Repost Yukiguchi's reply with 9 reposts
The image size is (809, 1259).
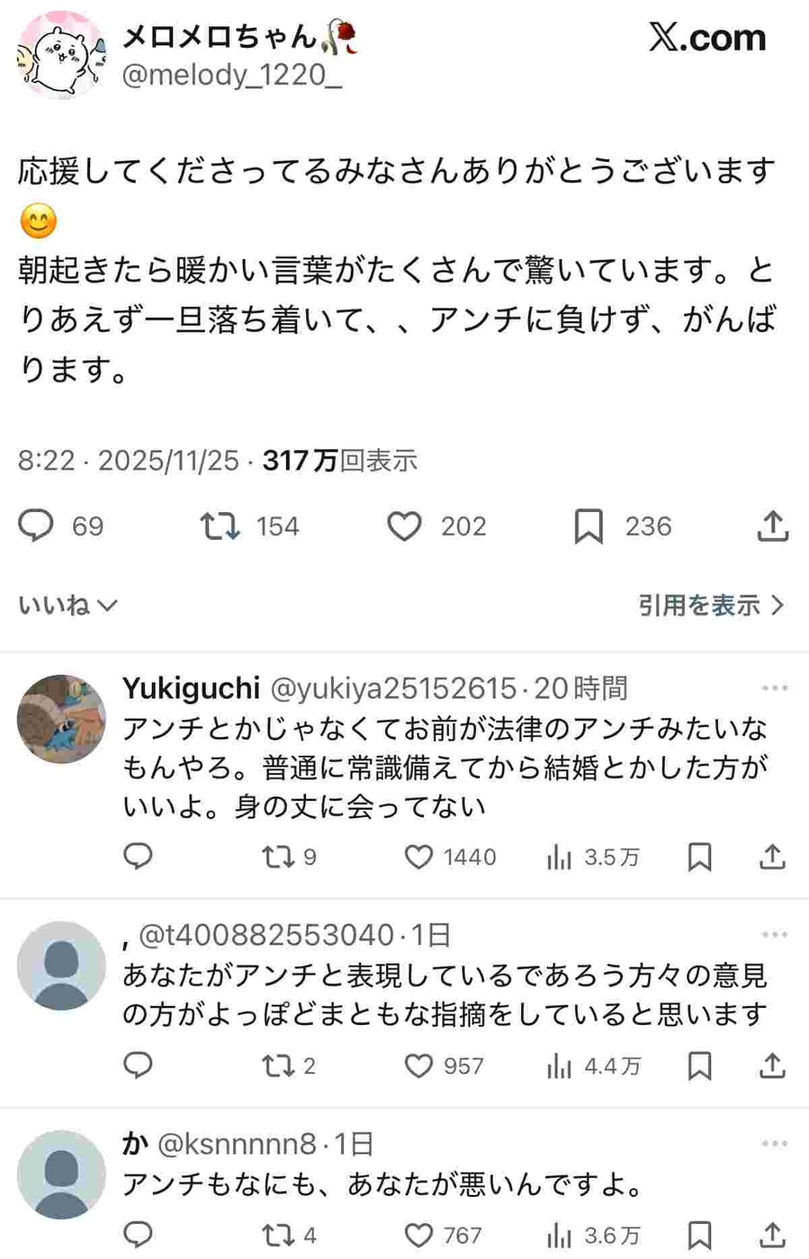pos(277,857)
